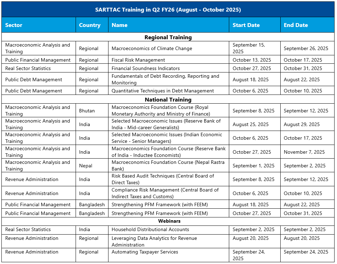
Task: Click the Fiscal Risk Management course name
Action: pos(138,60)
